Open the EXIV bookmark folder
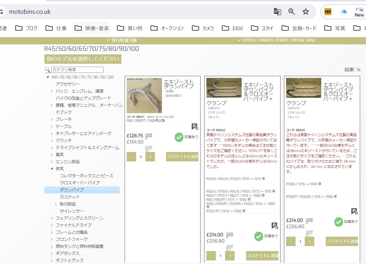366x264 pixels. (233, 28)
